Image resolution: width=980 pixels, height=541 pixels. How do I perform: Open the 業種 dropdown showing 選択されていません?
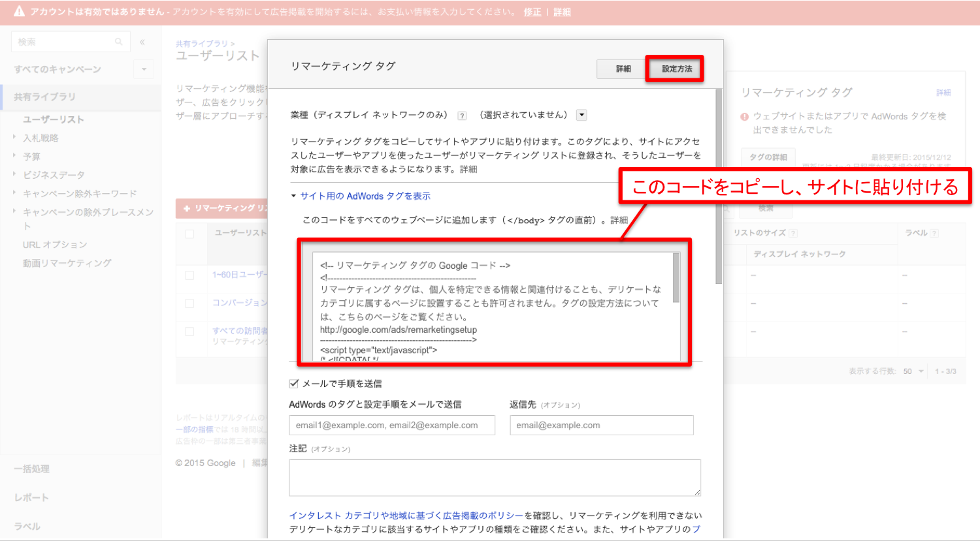click(x=581, y=115)
